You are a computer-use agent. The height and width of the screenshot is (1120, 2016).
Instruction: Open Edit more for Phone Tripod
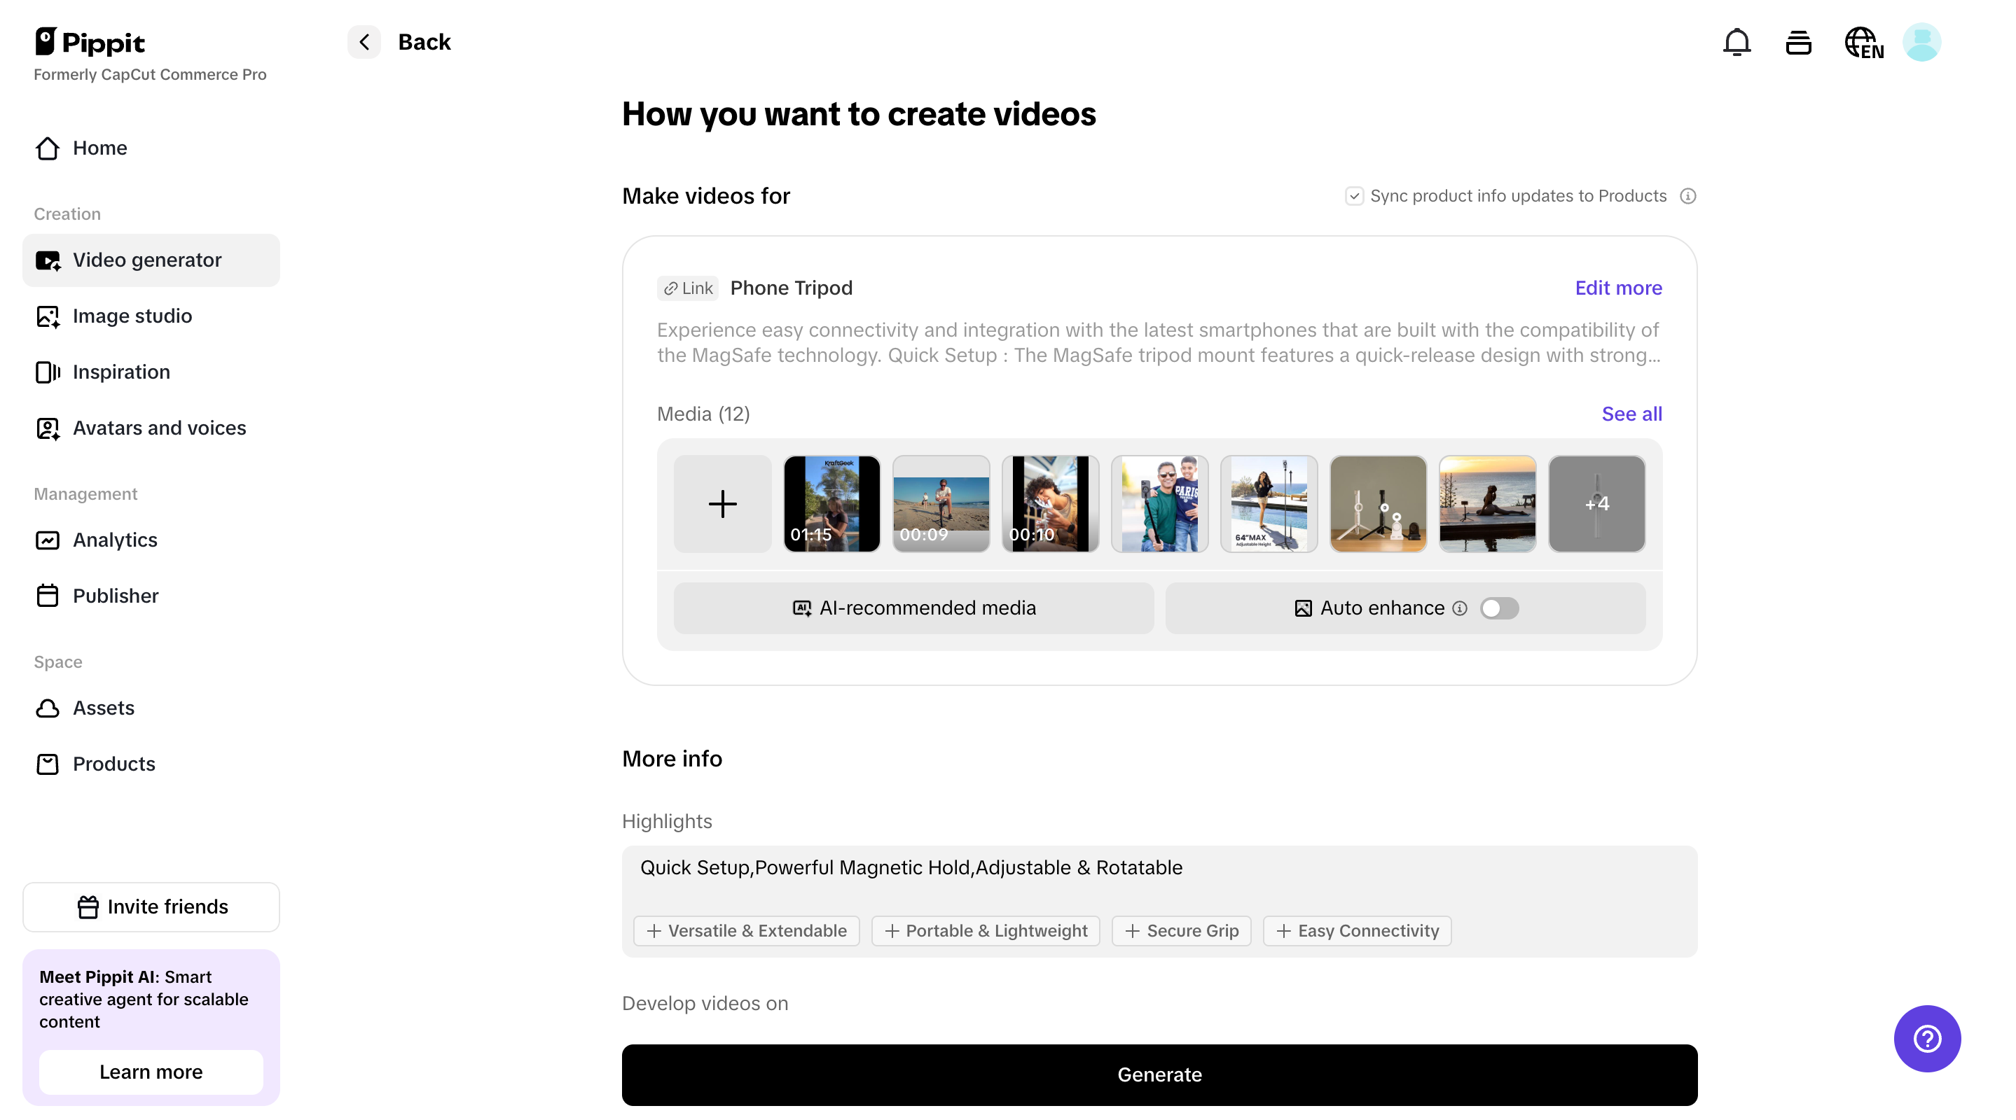[x=1617, y=288]
